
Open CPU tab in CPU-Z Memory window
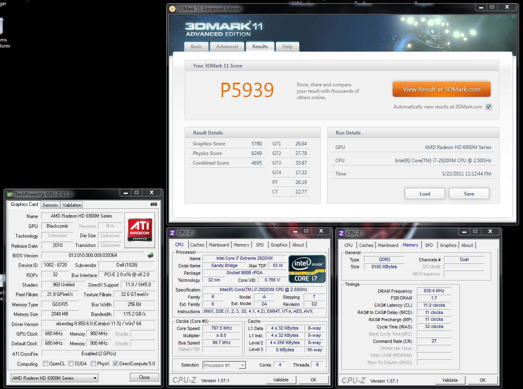348,245
